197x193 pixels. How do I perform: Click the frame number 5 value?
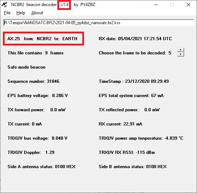point(170,53)
